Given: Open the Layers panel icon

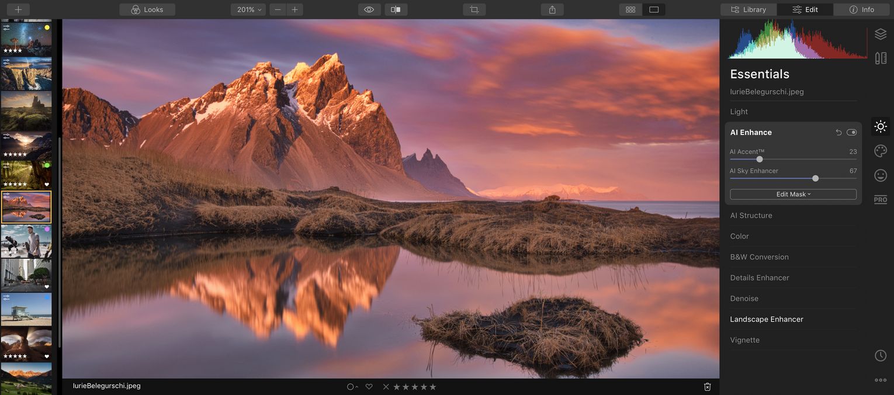Looking at the screenshot, I should point(881,33).
